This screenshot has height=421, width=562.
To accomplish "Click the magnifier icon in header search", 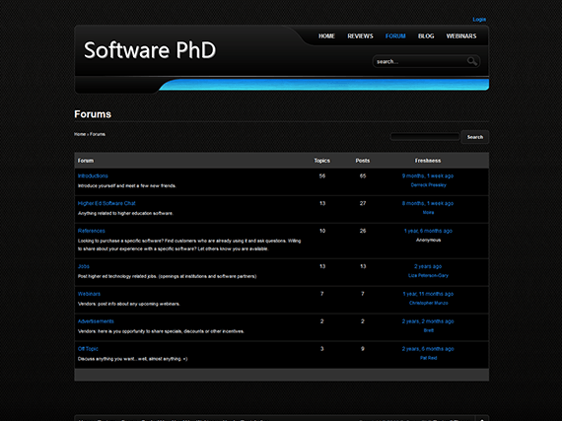I will pos(472,62).
